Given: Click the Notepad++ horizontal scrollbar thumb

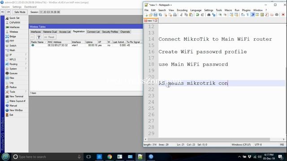Looking at the screenshot, I should click(x=209, y=139).
